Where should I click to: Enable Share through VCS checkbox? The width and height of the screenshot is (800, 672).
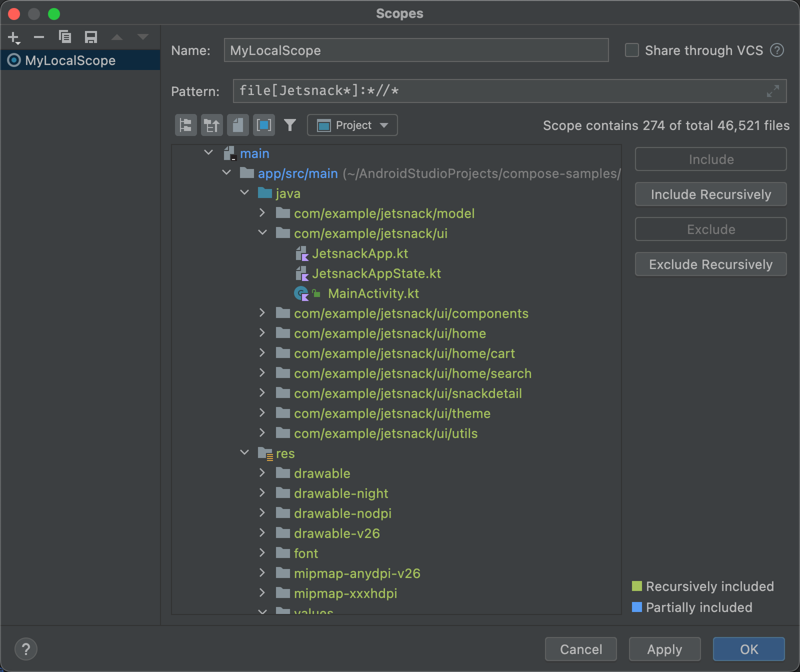[632, 50]
